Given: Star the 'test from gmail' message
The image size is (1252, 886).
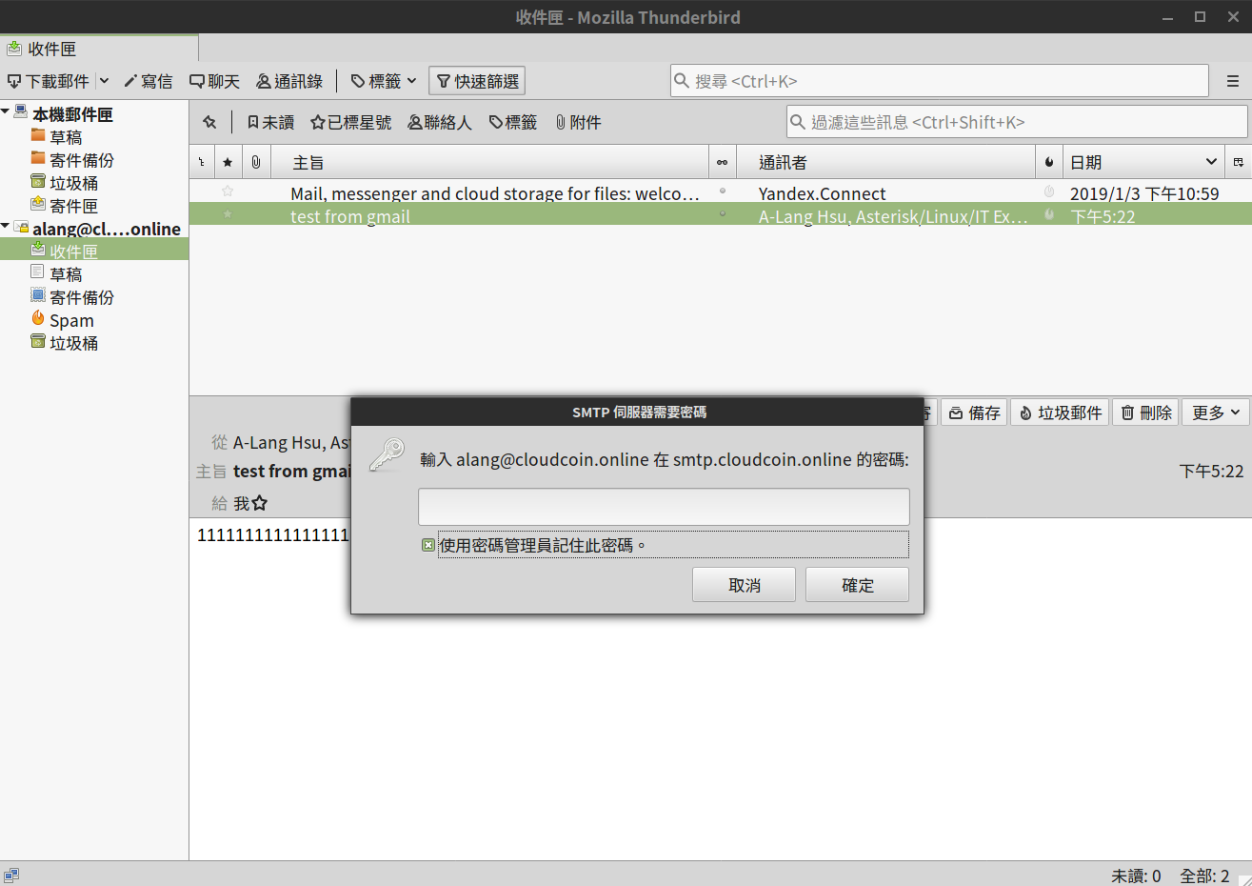Looking at the screenshot, I should pyautogui.click(x=228, y=214).
